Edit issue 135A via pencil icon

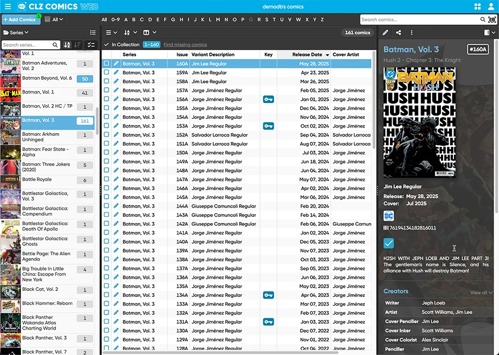point(116,286)
